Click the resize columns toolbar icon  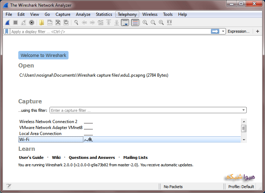pyautogui.click(x=169, y=22)
